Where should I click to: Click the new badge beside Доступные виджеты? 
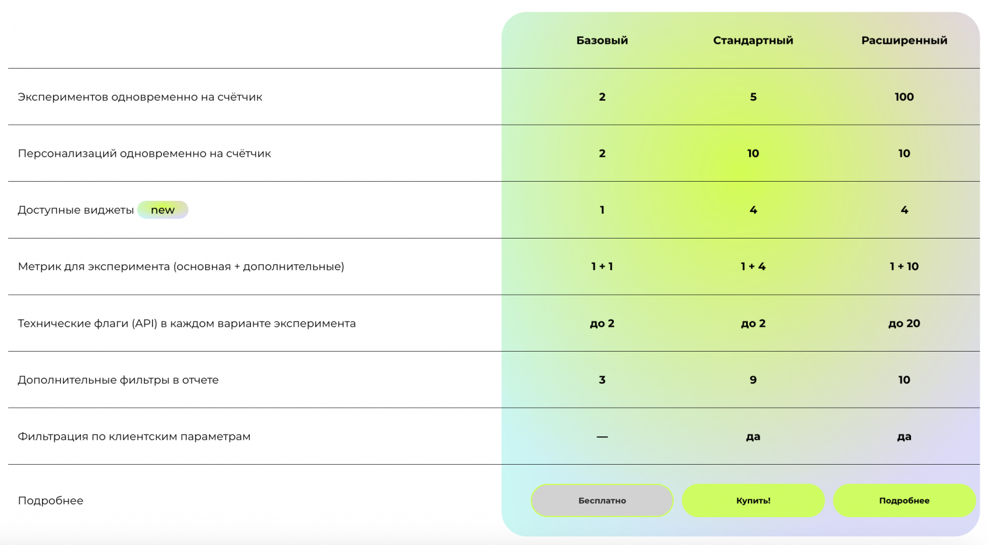(x=163, y=210)
